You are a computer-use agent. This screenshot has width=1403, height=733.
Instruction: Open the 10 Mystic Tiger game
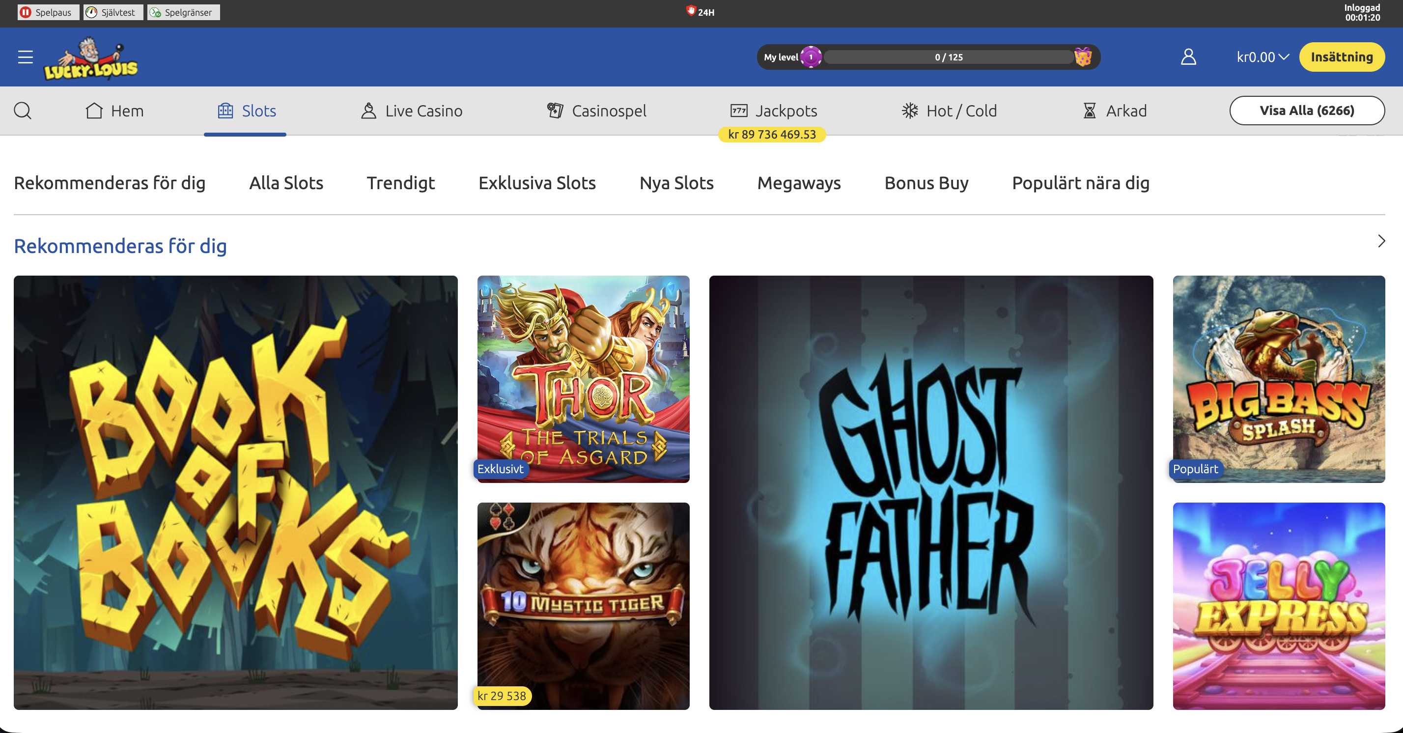(583, 606)
